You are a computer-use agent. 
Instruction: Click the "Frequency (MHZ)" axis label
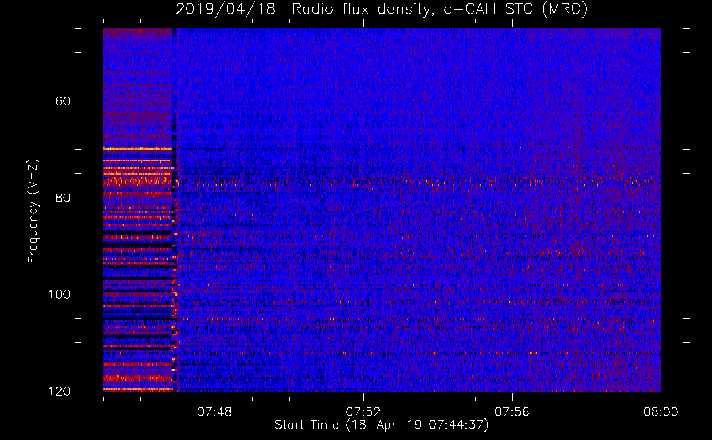(33, 211)
